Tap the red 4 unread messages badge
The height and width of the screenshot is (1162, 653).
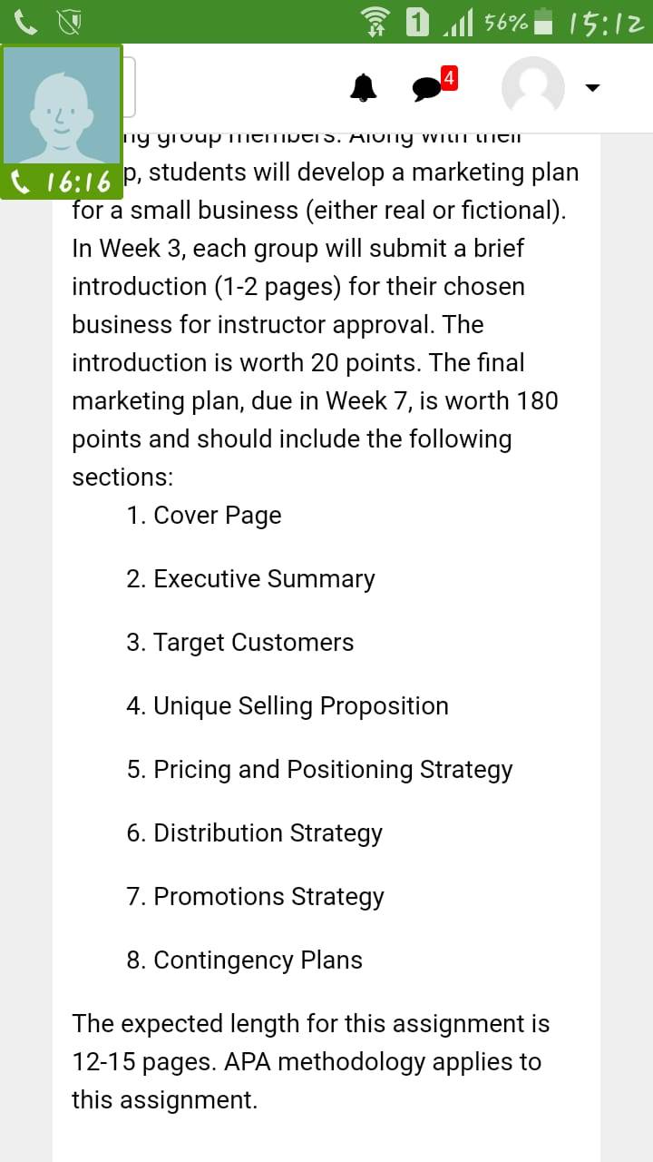(448, 77)
